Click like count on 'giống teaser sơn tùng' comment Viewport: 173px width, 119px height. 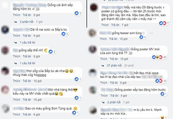coord(145,37)
